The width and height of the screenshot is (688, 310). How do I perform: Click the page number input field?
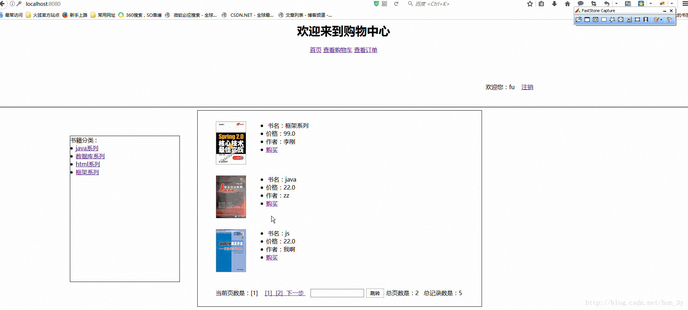click(x=337, y=293)
